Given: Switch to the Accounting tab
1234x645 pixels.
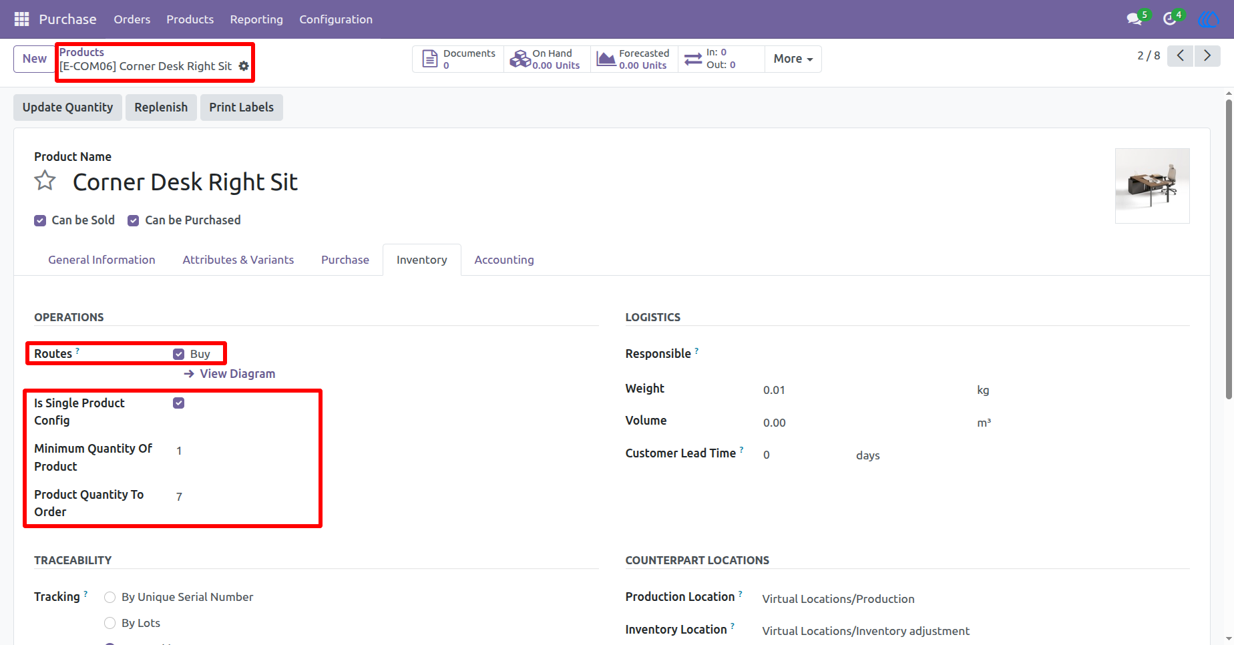Looking at the screenshot, I should [504, 260].
